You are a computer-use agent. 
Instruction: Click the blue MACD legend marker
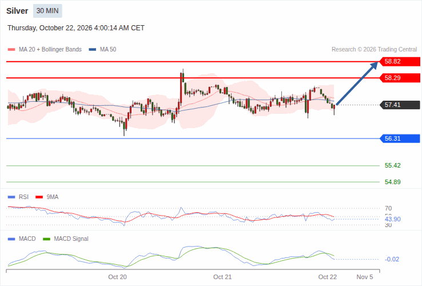(x=11, y=239)
